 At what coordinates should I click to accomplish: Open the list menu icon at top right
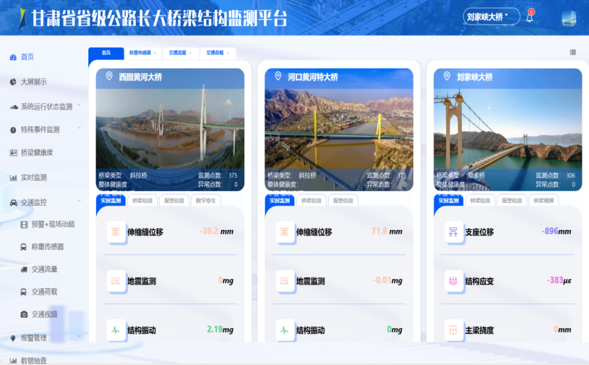[x=573, y=52]
